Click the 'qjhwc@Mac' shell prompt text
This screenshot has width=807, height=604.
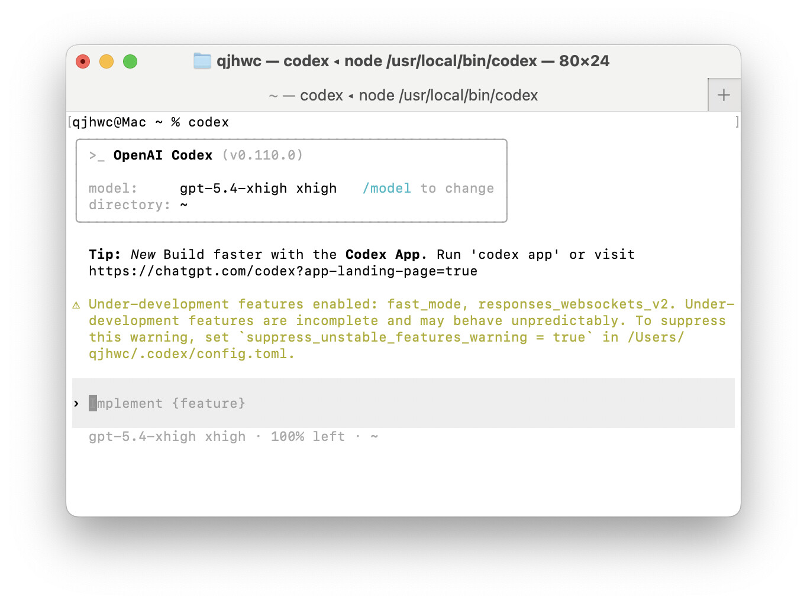pos(109,122)
